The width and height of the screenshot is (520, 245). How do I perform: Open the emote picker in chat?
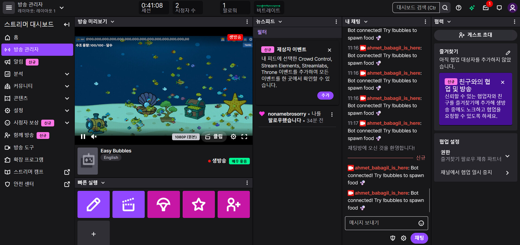(x=421, y=223)
